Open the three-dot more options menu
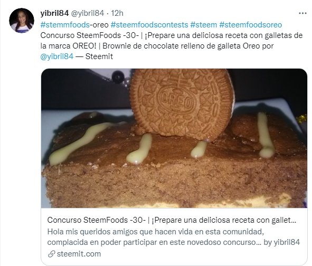This screenshot has height=266, width=312. [302, 13]
